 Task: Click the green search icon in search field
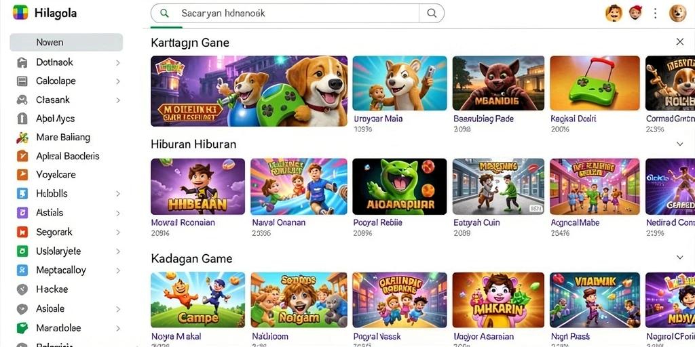(164, 14)
